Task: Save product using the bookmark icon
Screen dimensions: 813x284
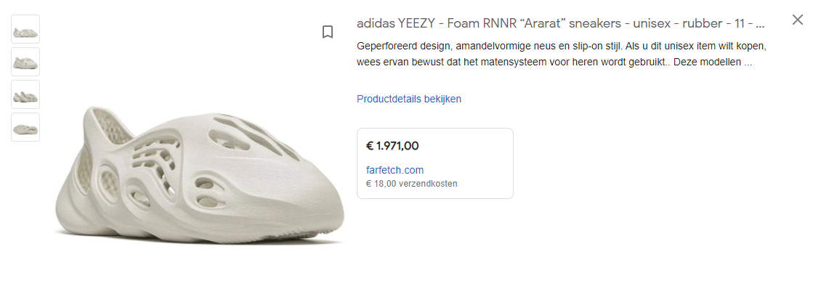Action: pos(327,32)
